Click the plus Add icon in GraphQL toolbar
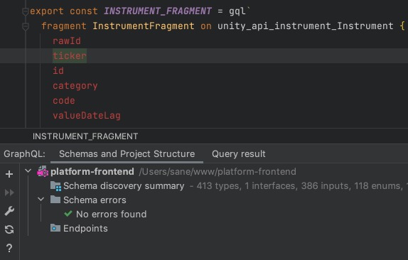This screenshot has height=260, width=408. (9, 174)
